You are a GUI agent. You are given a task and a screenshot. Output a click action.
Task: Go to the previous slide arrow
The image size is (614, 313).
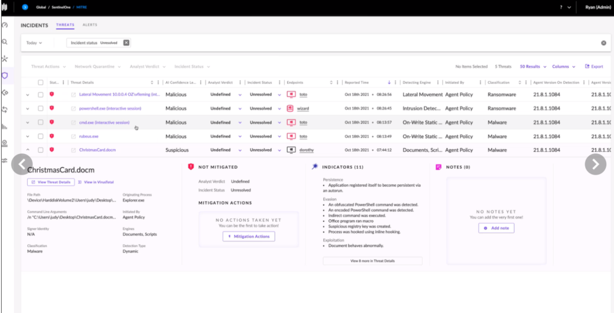point(22,164)
